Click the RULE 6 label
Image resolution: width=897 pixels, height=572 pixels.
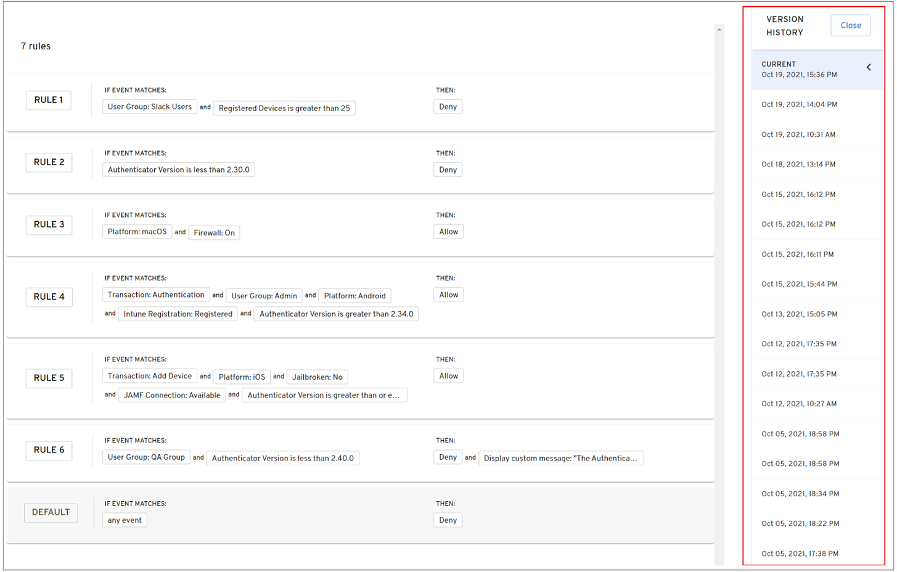pyautogui.click(x=49, y=451)
